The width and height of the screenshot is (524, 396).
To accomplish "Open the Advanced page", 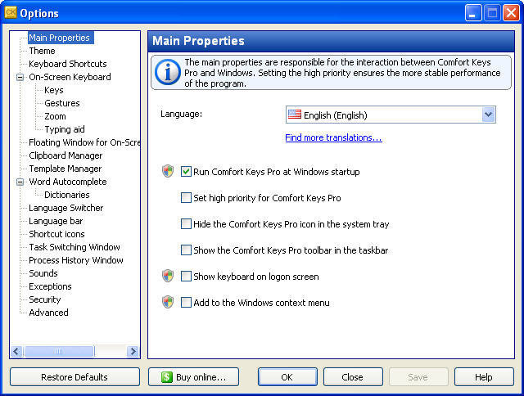I will pos(48,313).
